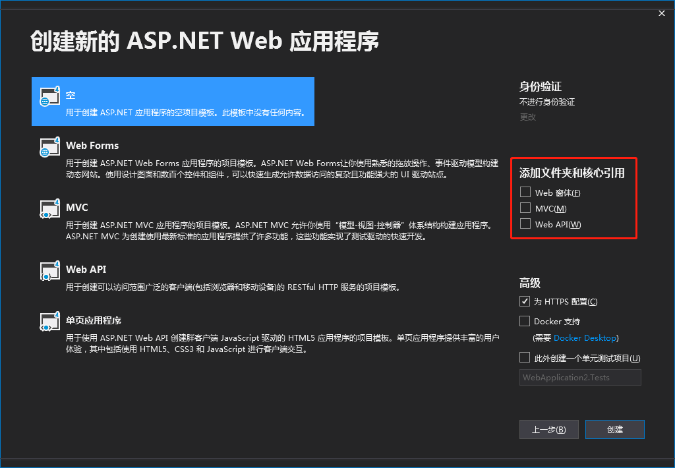Click the 添加文件夹和核心引用 heading
This screenshot has height=468, width=675.
tap(572, 173)
